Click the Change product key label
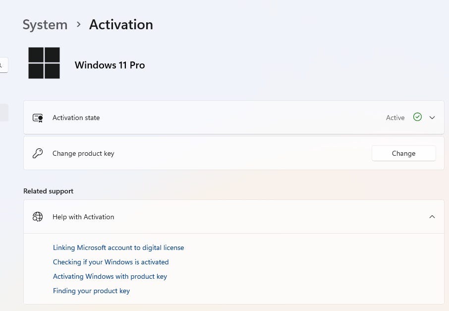Viewport: 449px width, 311px height. coord(83,153)
